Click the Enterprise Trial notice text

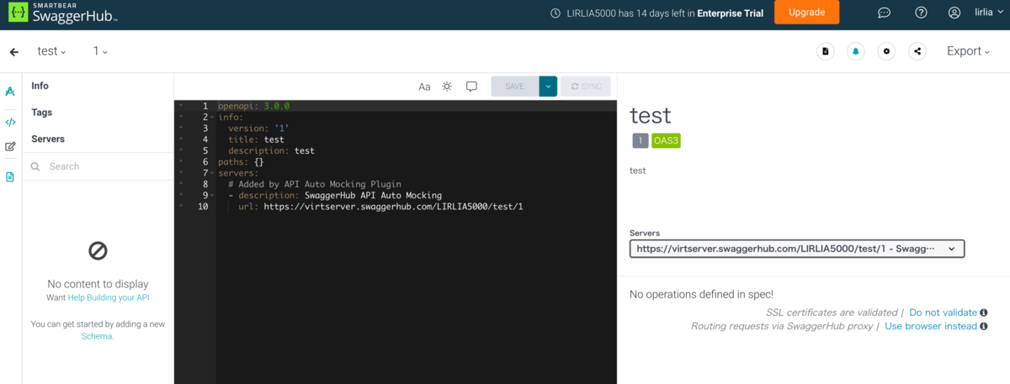pyautogui.click(x=666, y=13)
